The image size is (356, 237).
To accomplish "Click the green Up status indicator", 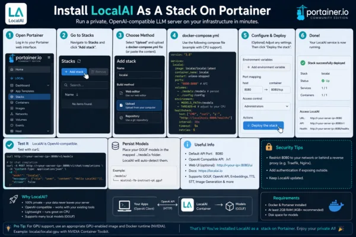I will tap(325, 81).
